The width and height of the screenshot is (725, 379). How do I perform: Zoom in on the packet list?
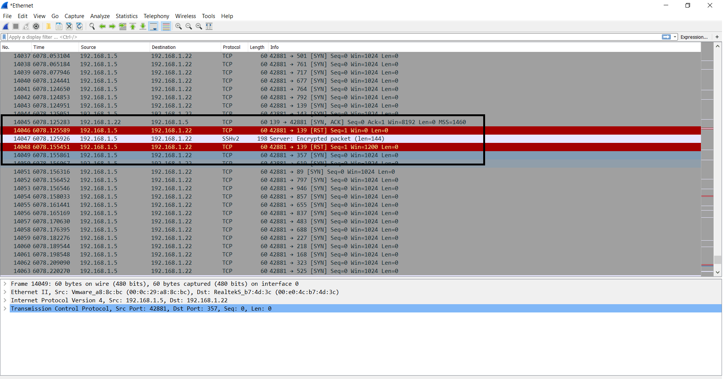[179, 26]
